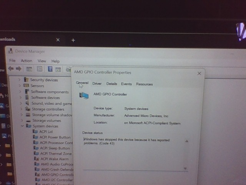This screenshot has width=246, height=185.
Task: Click the System devices folder icon
Action: coord(29,126)
